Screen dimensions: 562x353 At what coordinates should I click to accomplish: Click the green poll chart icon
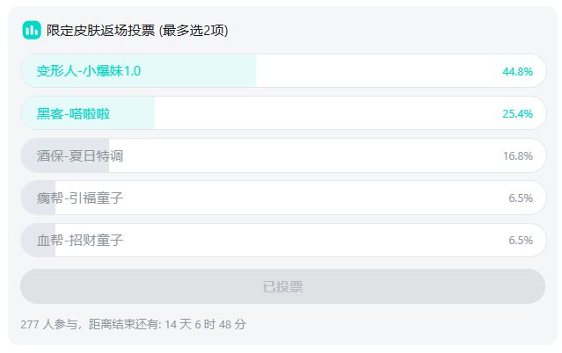32,30
